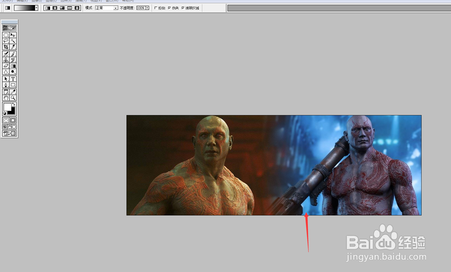Choose Linear Gradient style
The width and height of the screenshot is (451, 272).
click(48, 8)
